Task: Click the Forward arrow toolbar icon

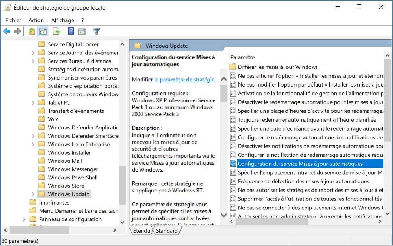Action: (17, 31)
